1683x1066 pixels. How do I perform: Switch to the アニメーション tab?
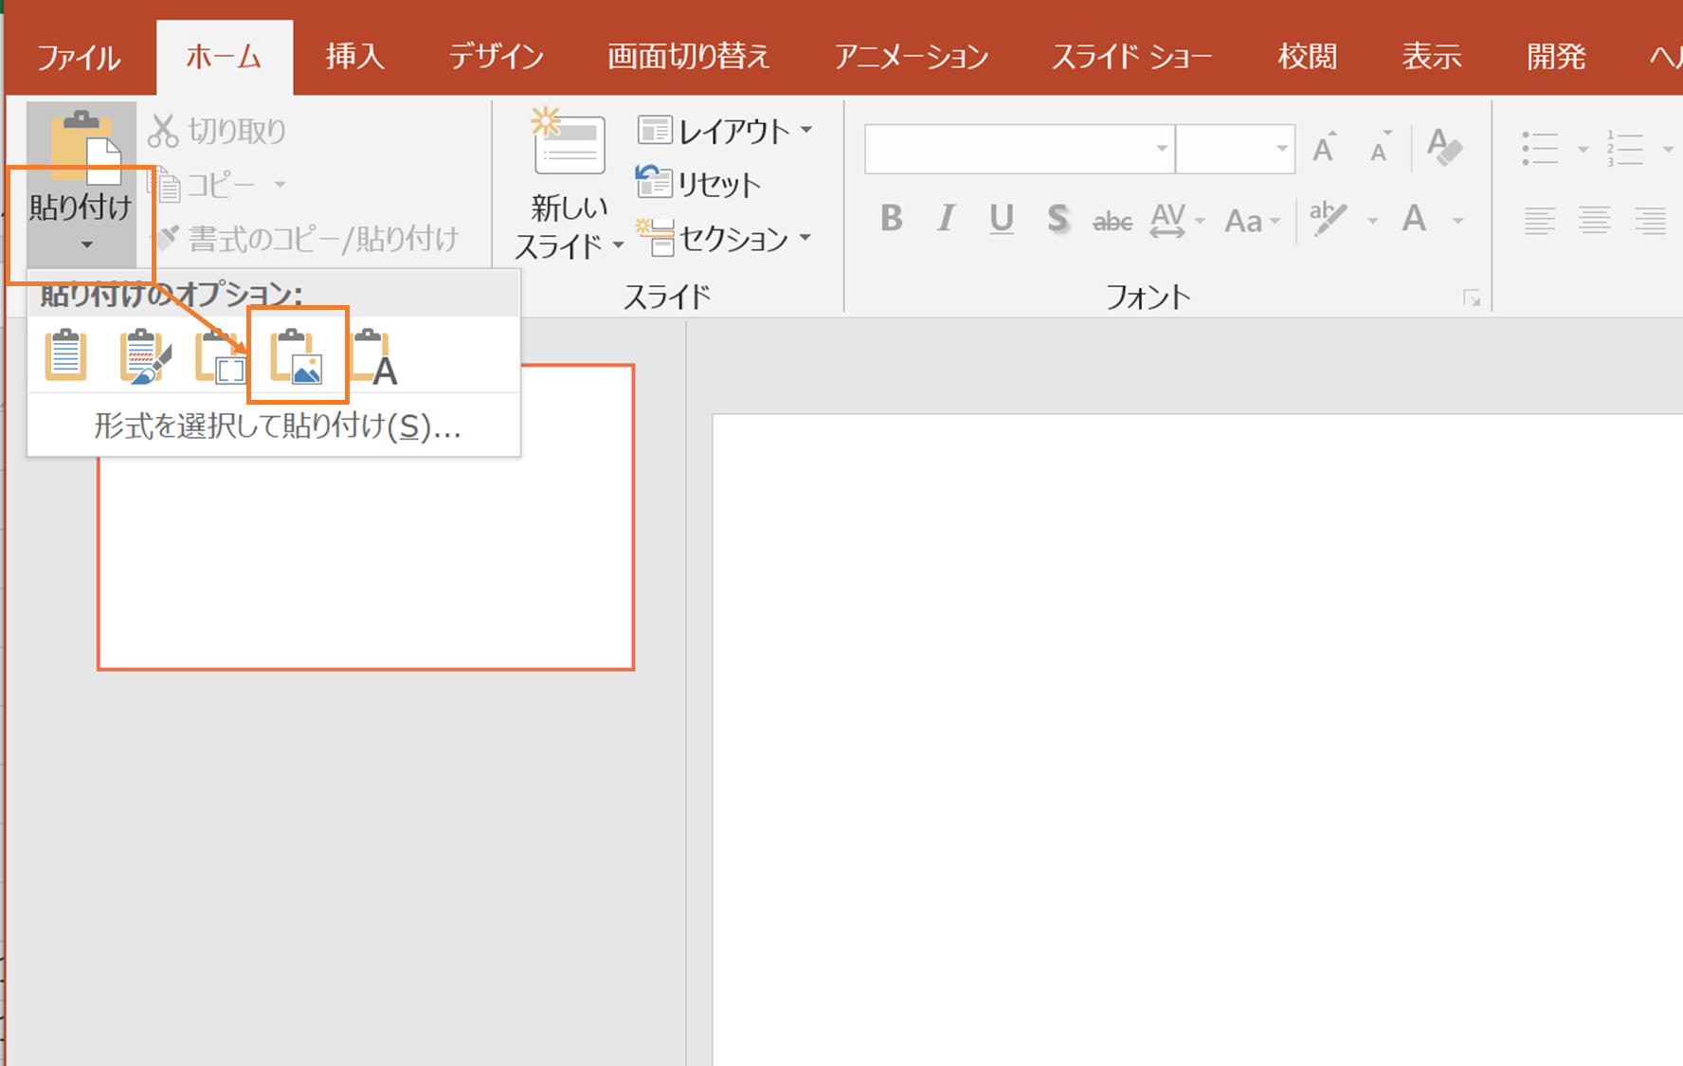pos(911,57)
